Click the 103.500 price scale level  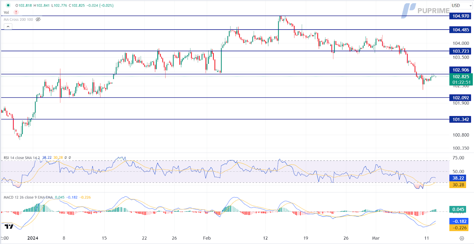tap(461, 57)
